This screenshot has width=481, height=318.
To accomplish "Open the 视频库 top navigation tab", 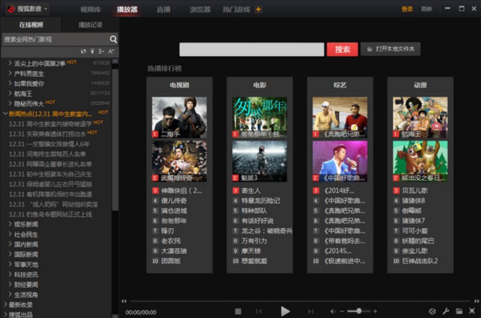I will click(90, 9).
